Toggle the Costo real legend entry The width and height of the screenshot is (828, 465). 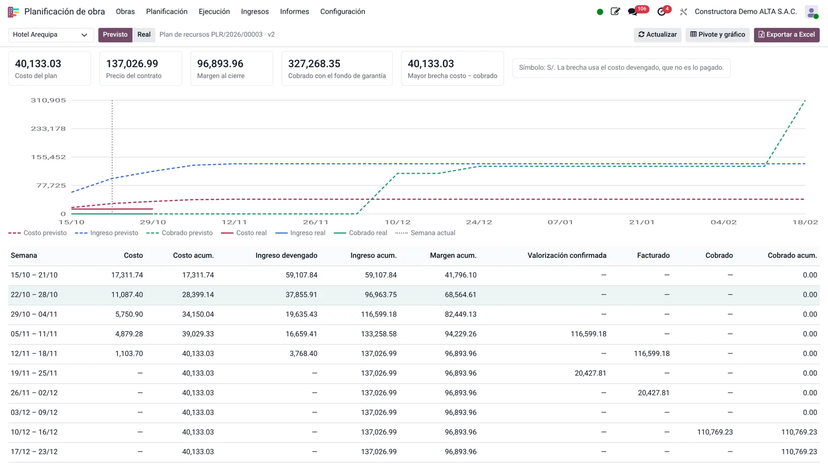[244, 233]
